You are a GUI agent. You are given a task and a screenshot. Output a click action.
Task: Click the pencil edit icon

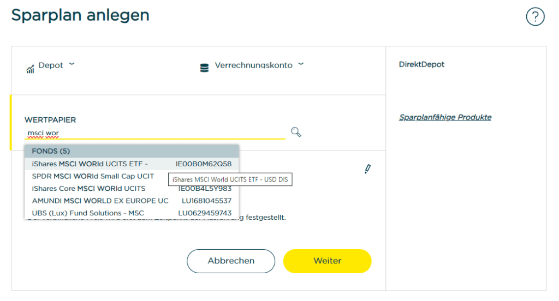click(x=367, y=169)
